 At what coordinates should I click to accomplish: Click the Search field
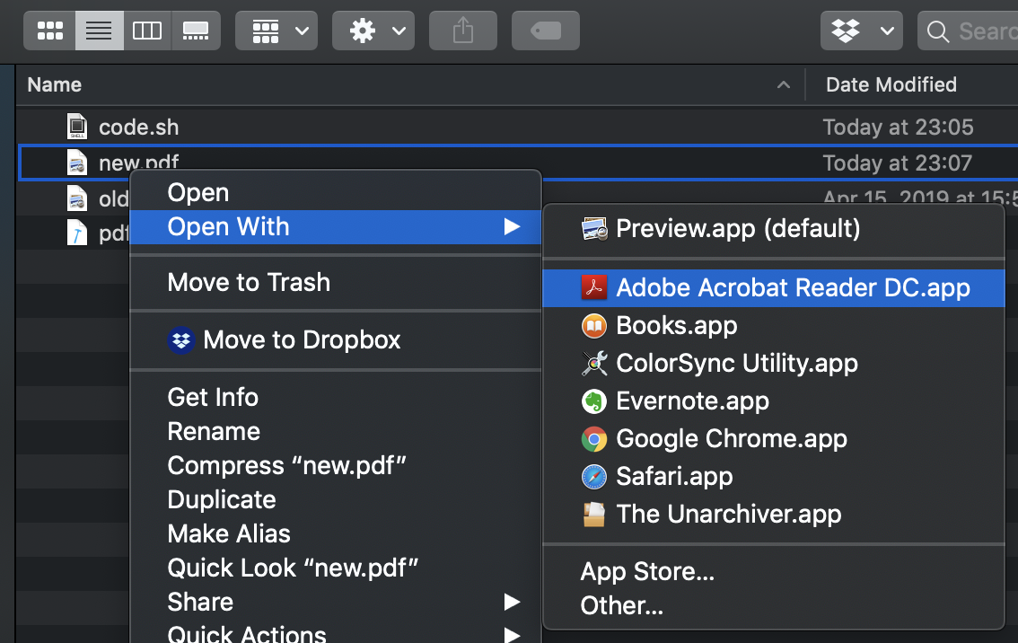pyautogui.click(x=968, y=31)
